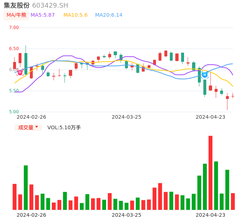
Task: Click the stock code 603429.SH
Action: [50, 5]
